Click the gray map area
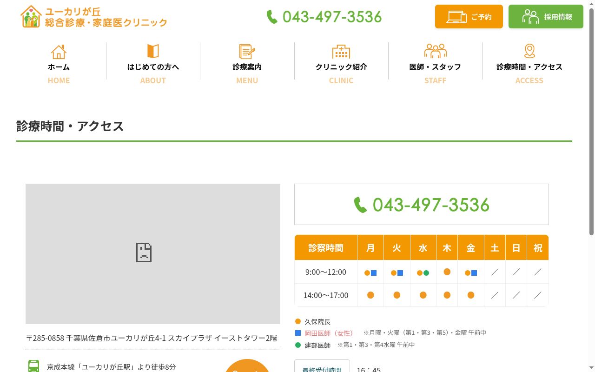595x372 pixels. pyautogui.click(x=153, y=254)
